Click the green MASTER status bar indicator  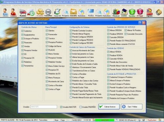tap(105, 120)
